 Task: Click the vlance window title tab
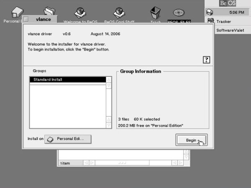[x=43, y=19]
